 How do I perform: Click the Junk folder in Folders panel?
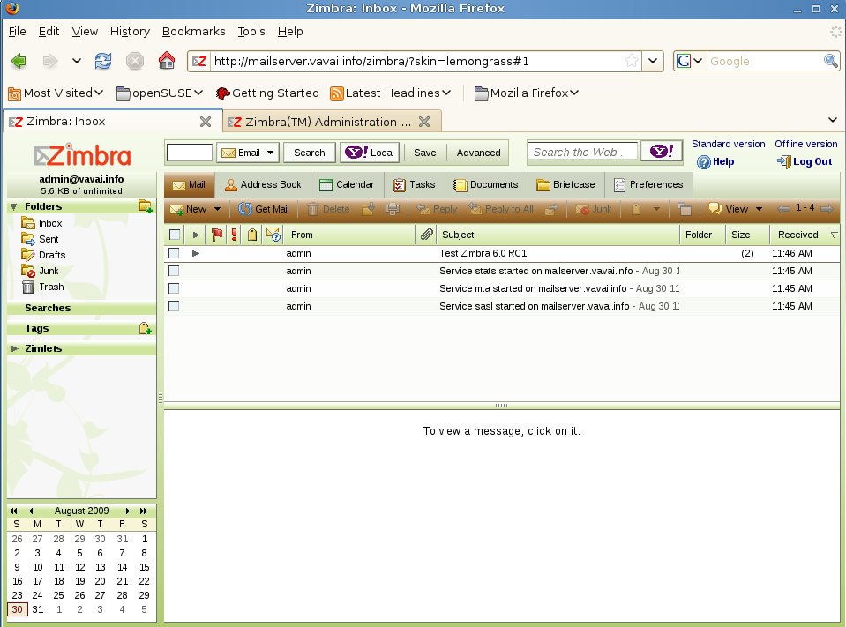[48, 271]
